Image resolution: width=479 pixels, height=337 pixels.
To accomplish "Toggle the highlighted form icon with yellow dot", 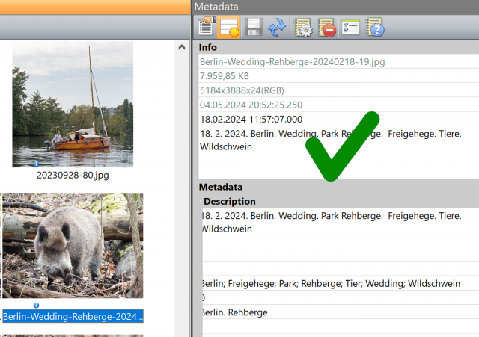I will tap(229, 27).
